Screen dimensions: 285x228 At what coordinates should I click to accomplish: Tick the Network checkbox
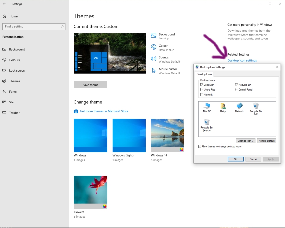(202, 94)
